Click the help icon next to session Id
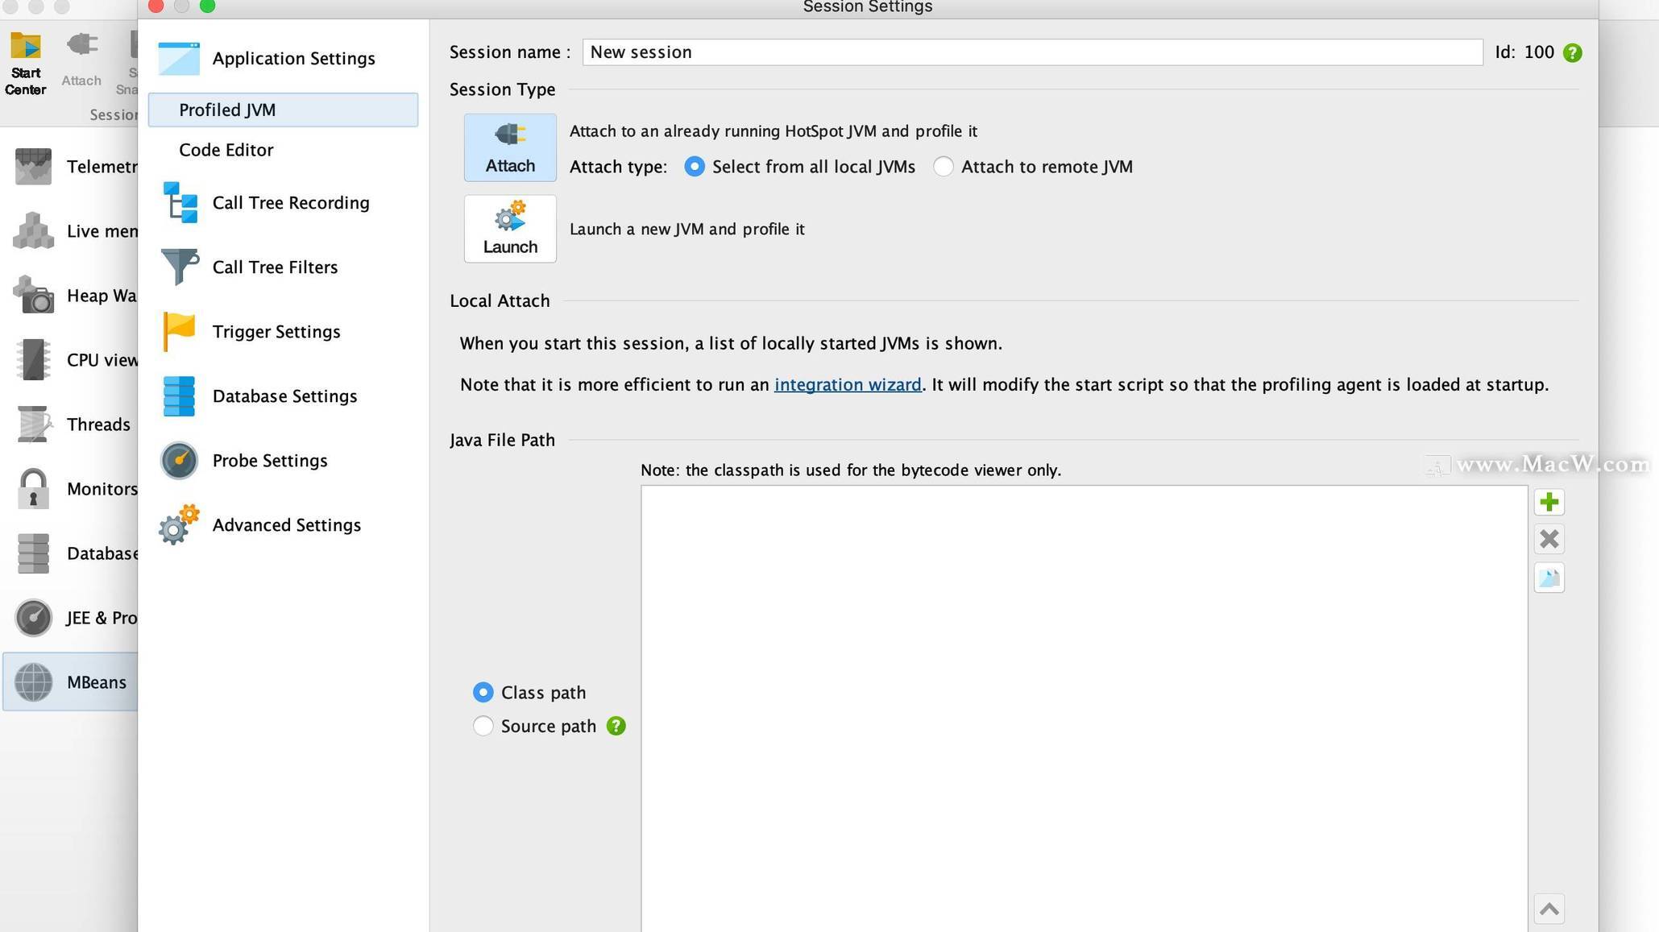Viewport: 1659px width, 932px height. pyautogui.click(x=1571, y=53)
